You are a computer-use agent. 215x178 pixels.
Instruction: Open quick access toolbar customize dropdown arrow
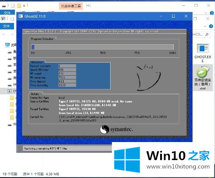[24, 6]
